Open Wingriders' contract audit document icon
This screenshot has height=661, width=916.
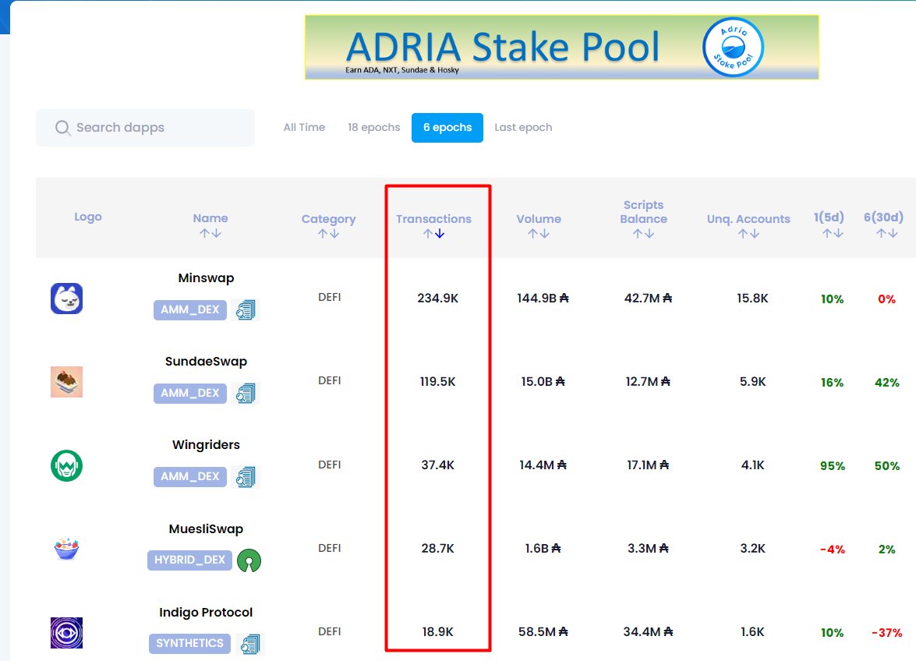246,476
